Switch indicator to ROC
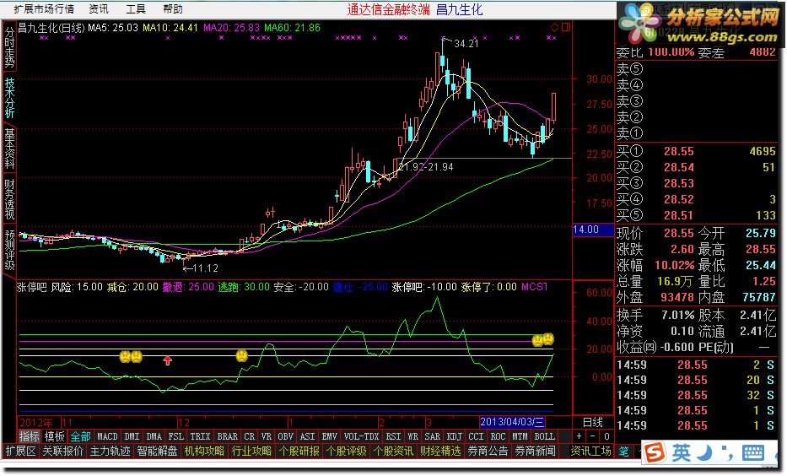 tap(498, 436)
